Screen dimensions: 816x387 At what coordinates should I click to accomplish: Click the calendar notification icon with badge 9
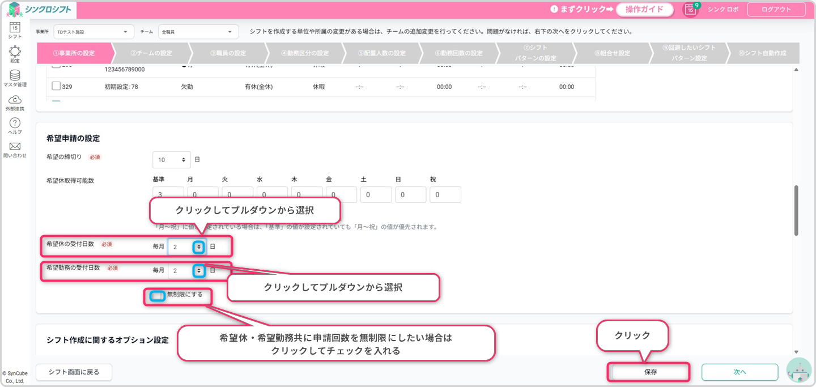click(690, 10)
